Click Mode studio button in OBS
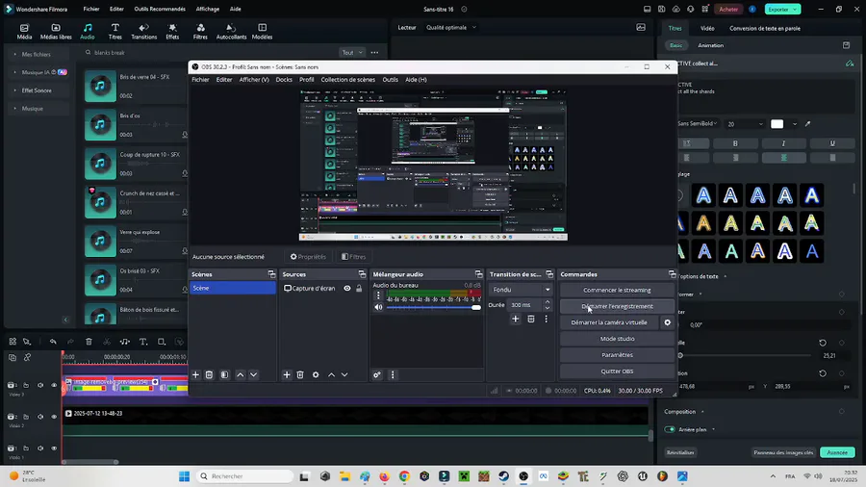Image resolution: width=866 pixels, height=487 pixels. pos(617,339)
